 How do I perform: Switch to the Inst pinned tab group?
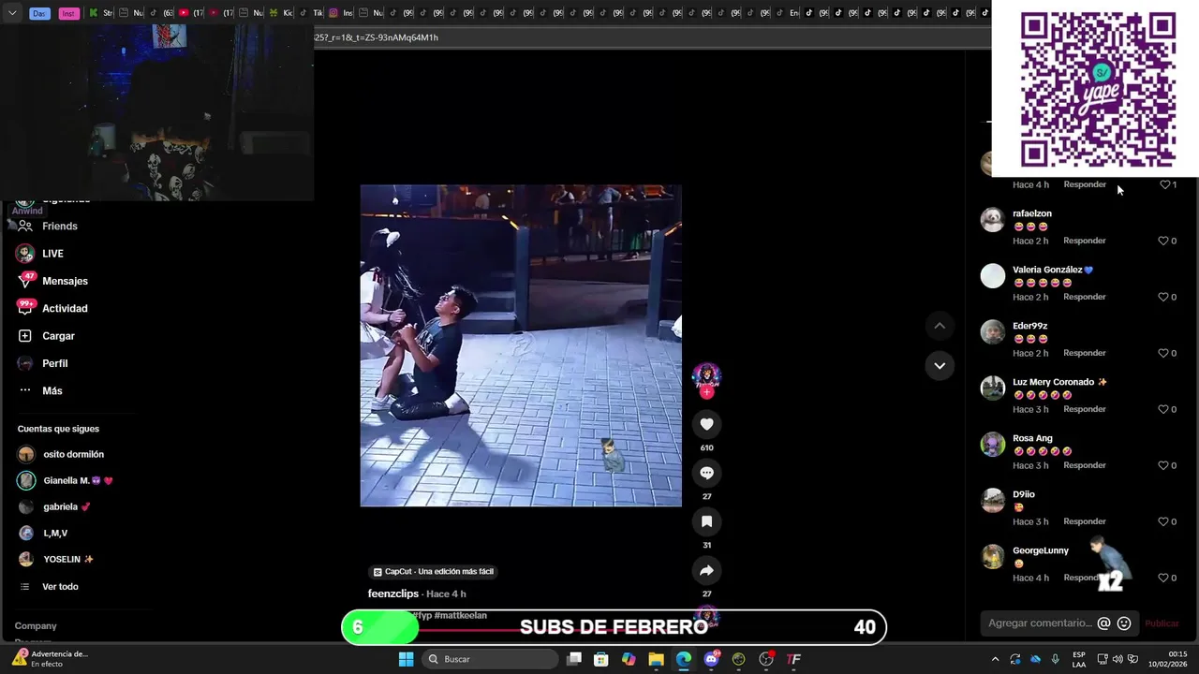[x=67, y=13]
